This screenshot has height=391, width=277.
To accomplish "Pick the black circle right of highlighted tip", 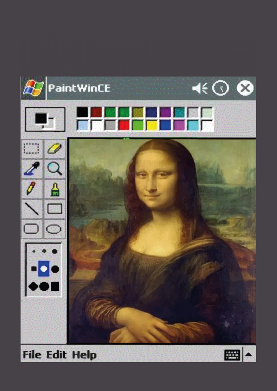I will click(55, 269).
